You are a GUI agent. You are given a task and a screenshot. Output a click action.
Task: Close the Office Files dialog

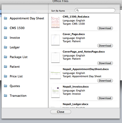pos(61,112)
